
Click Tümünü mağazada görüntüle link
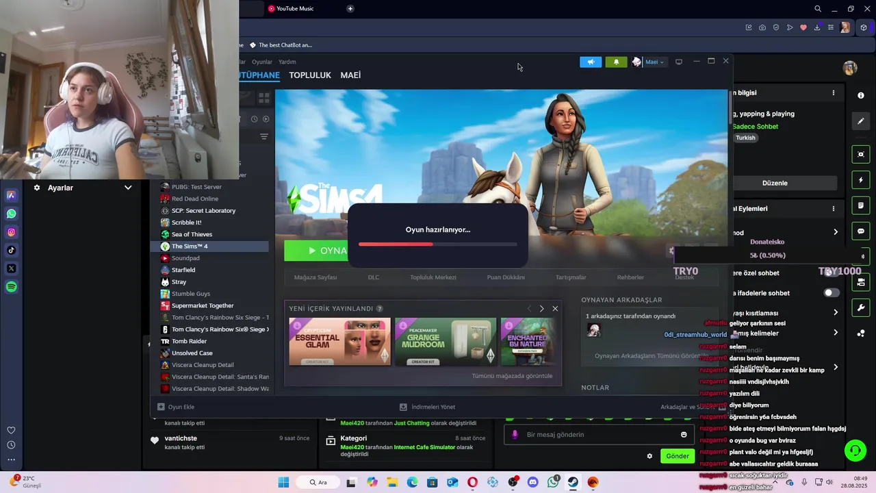pyautogui.click(x=512, y=376)
